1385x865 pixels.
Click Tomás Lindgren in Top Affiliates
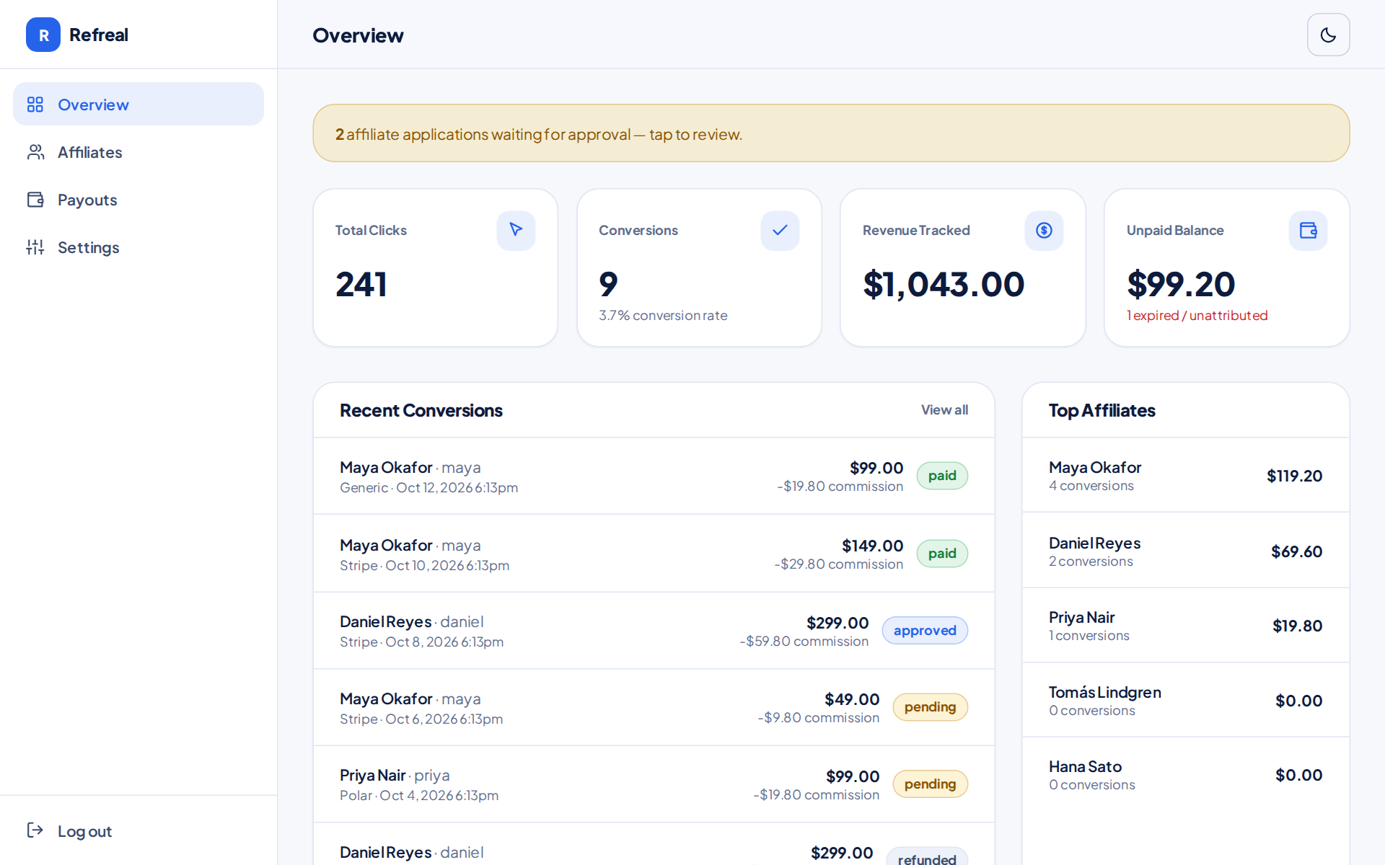pos(1104,692)
